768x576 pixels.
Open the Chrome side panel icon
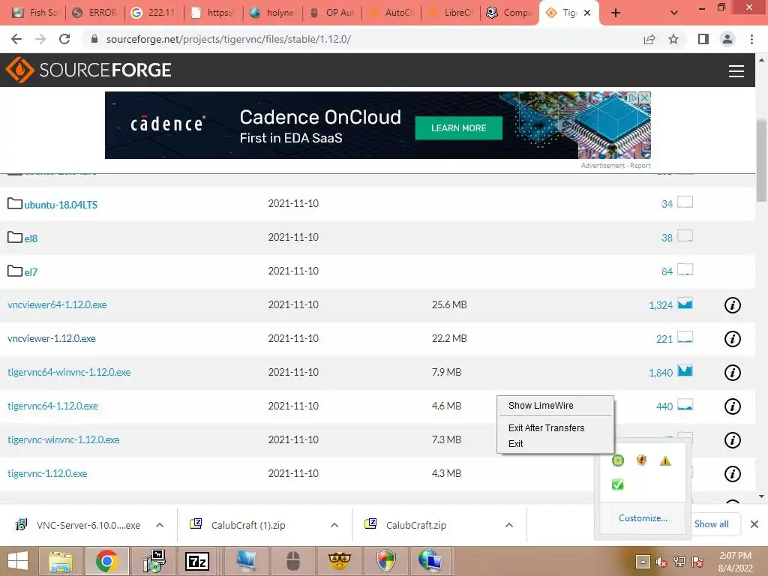coord(703,39)
